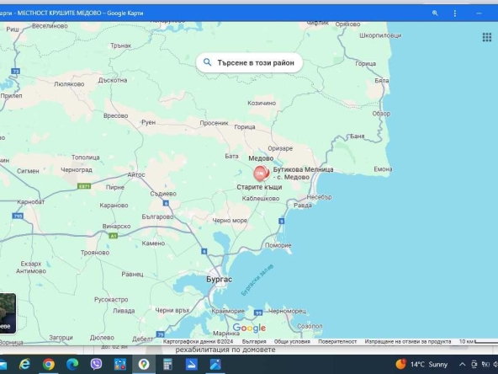Open Google Chrome from the taskbar
The height and width of the screenshot is (374, 498).
tap(49, 364)
